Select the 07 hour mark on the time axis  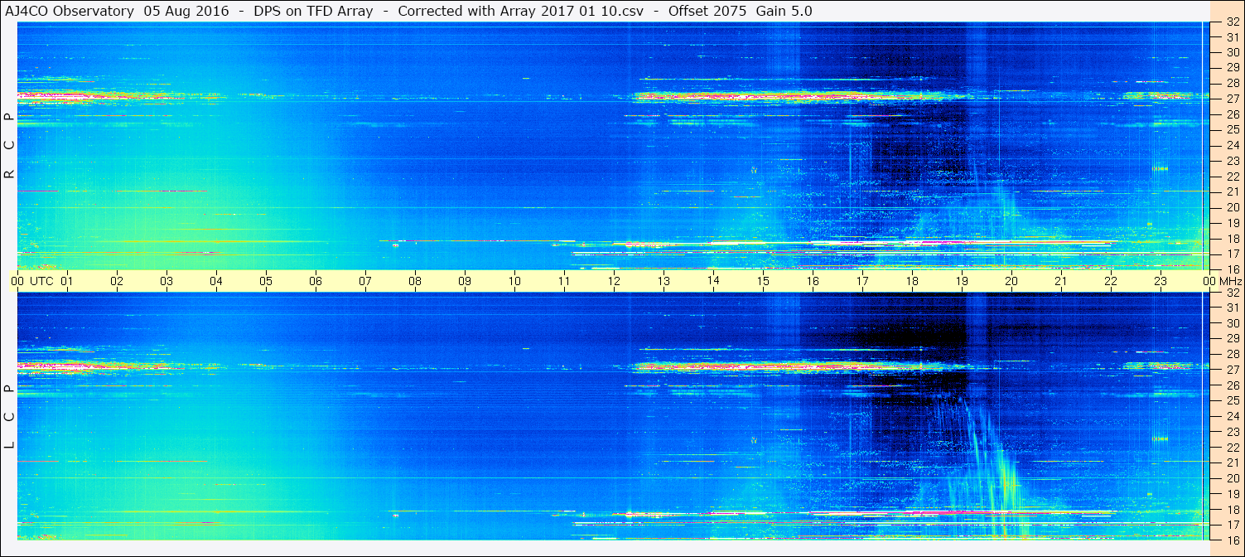pos(365,281)
